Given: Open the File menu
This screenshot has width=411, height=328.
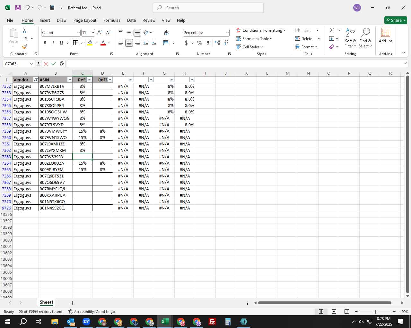Looking at the screenshot, I should click(x=10, y=20).
